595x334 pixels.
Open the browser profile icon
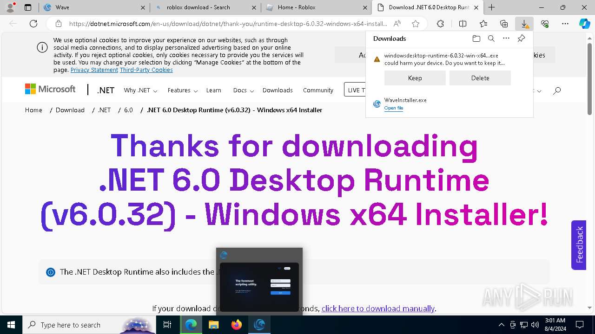point(10,7)
